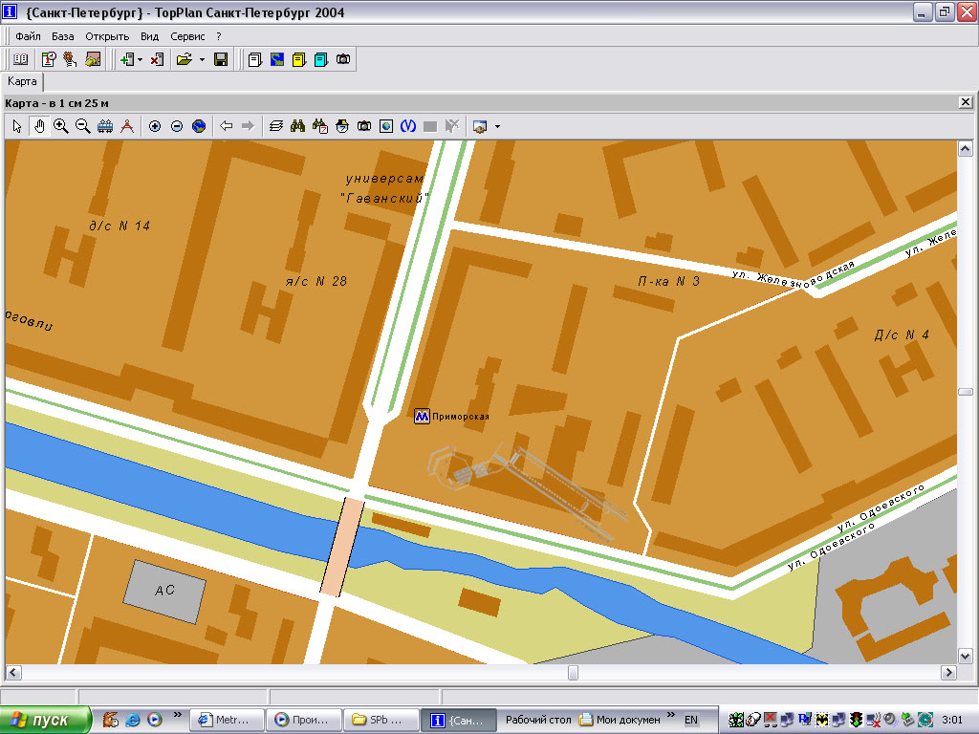This screenshot has width=979, height=734.
Task: Expand the quick launch chevron
Action: (177, 715)
